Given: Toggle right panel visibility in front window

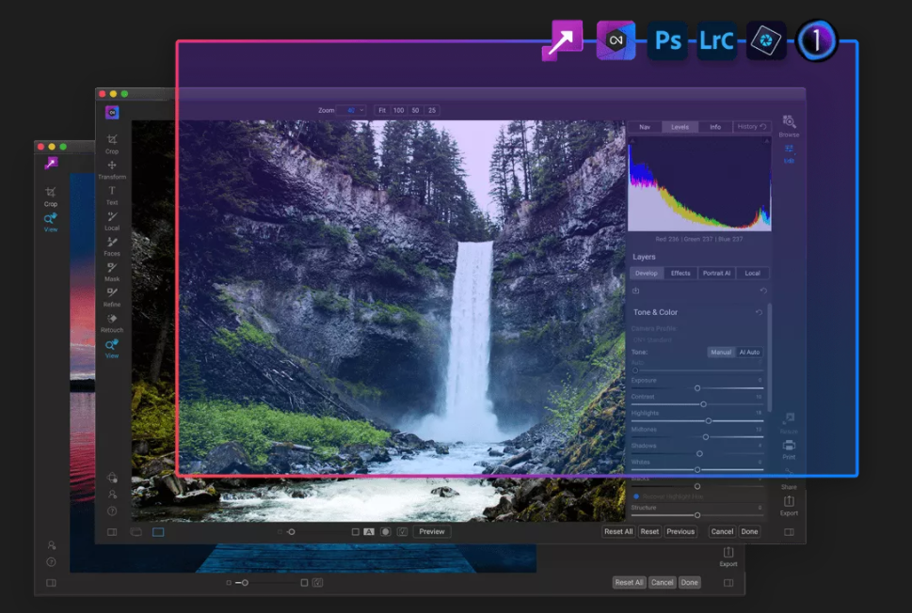Looking at the screenshot, I should [x=789, y=531].
